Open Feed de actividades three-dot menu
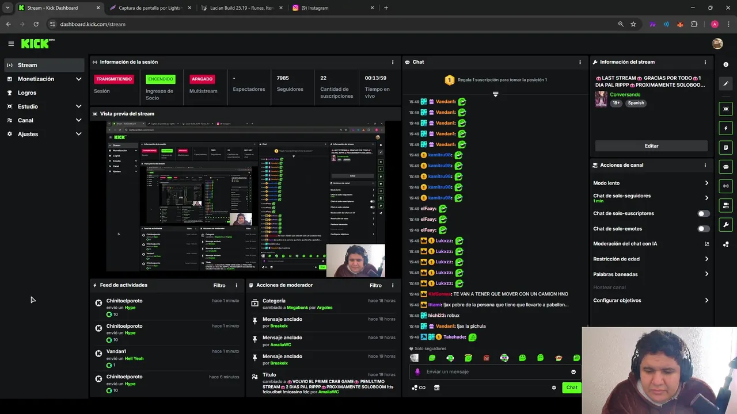This screenshot has width=737, height=414. (236, 285)
